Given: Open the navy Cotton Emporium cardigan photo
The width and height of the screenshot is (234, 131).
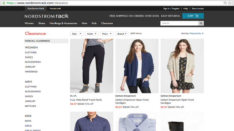Looking at the screenshot, I should click(137, 65).
